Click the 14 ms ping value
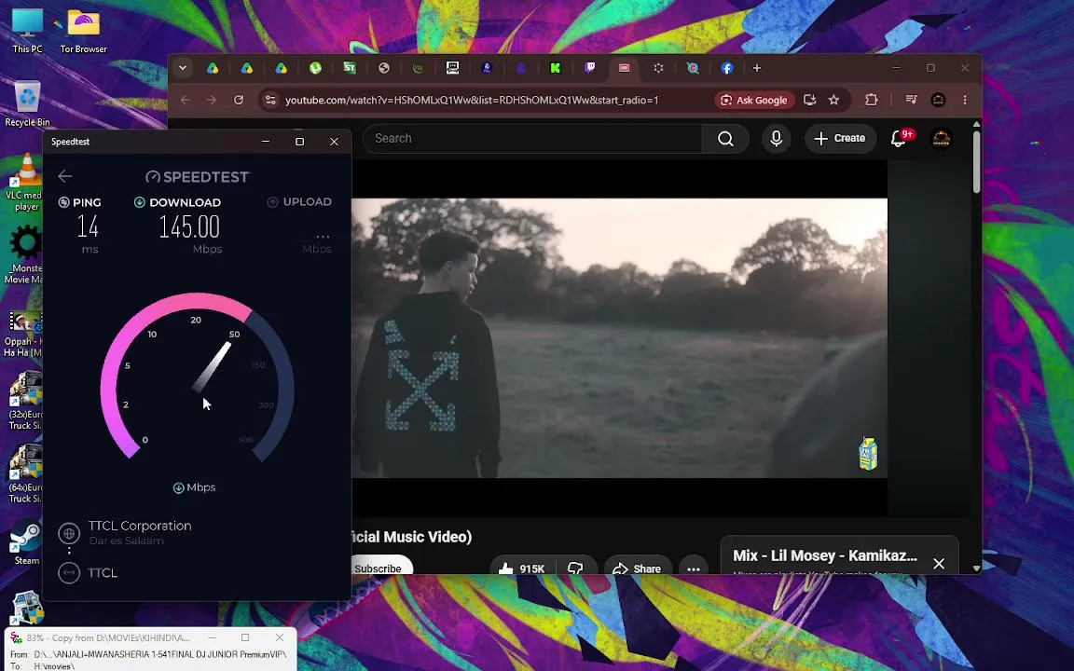Image resolution: width=1074 pixels, height=671 pixels. [88, 226]
